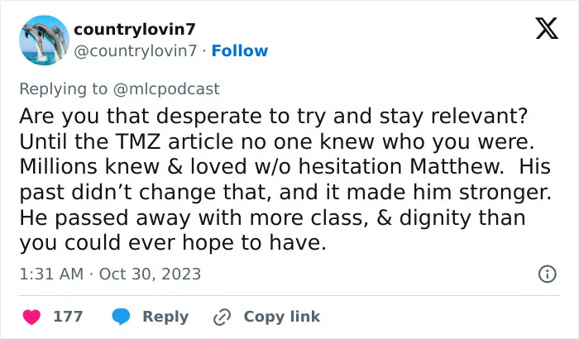Image resolution: width=579 pixels, height=339 pixels.
Task: Click the blue reply speech bubble icon
Action: [x=121, y=317]
